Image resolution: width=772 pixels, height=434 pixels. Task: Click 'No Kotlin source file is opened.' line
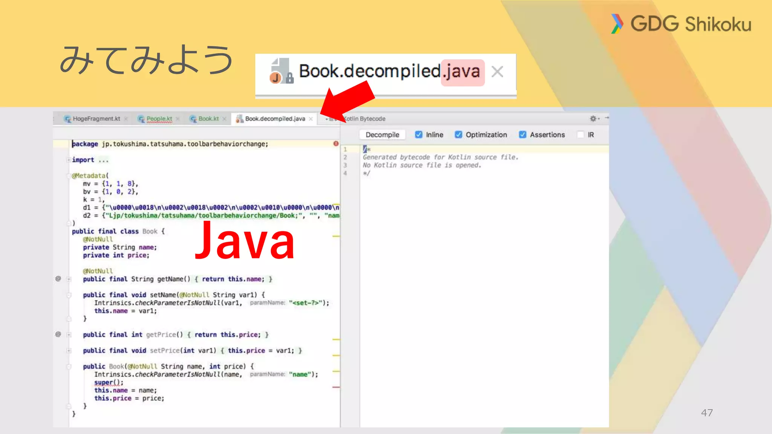coord(422,165)
